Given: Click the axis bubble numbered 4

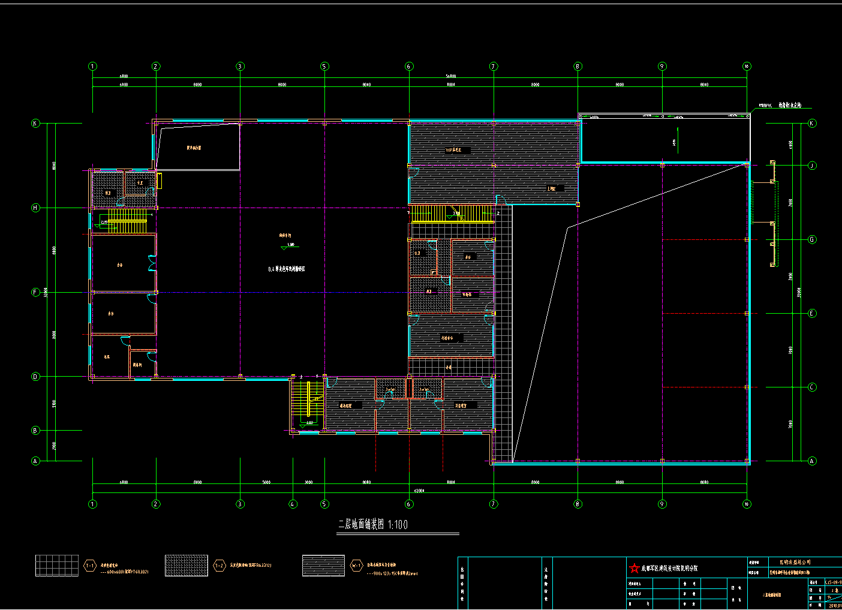Looking at the screenshot, I should pos(293,504).
